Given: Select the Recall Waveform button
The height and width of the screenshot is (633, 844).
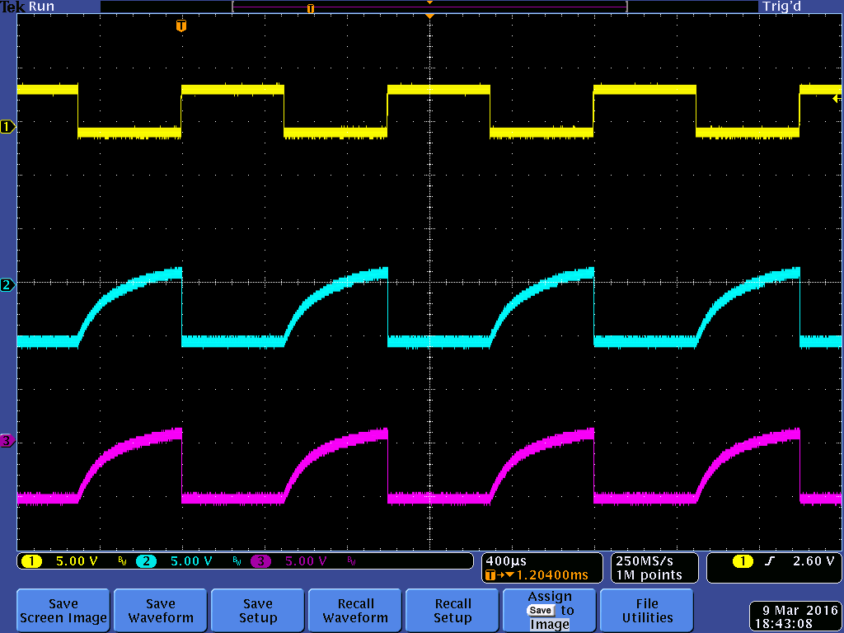Looking at the screenshot, I should coord(354,611).
